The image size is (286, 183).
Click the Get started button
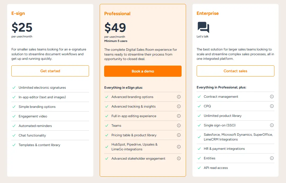click(50, 71)
